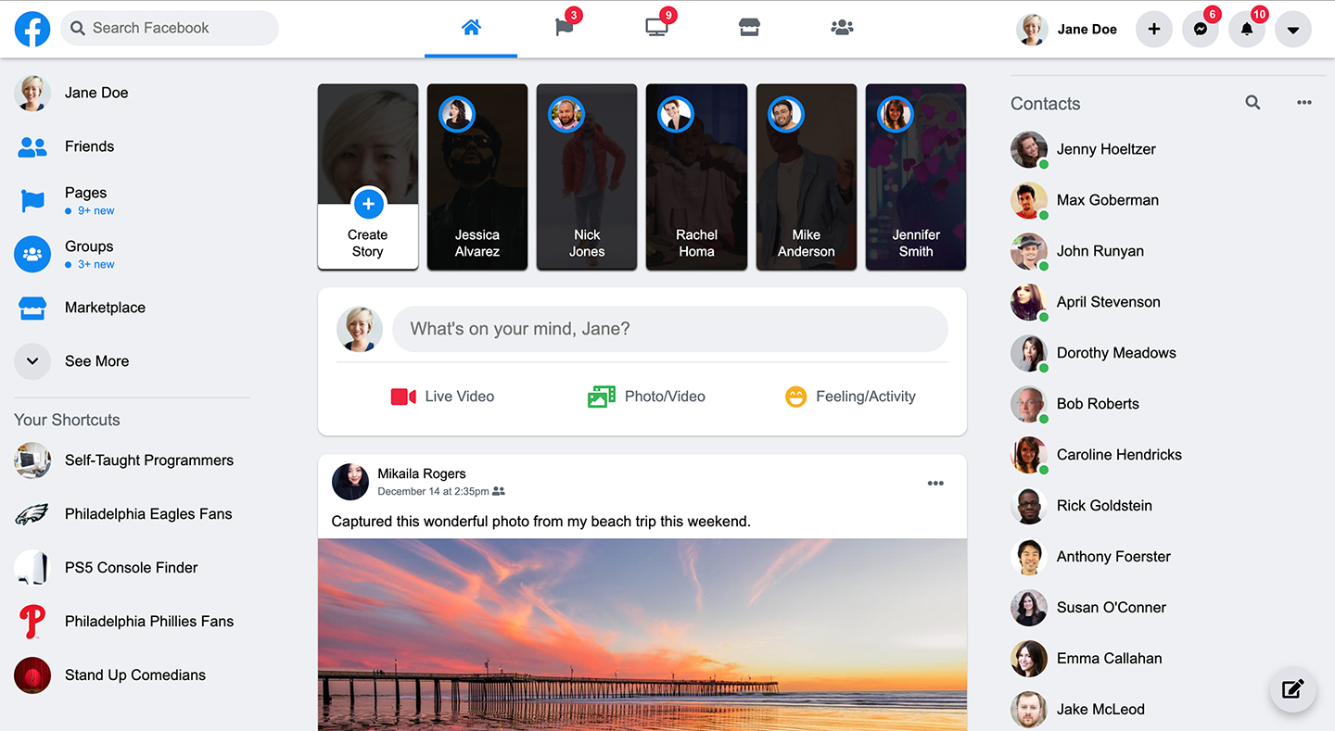1335x731 pixels.
Task: Open the Philadelphia Eagles Fans shortcut
Action: tap(148, 514)
